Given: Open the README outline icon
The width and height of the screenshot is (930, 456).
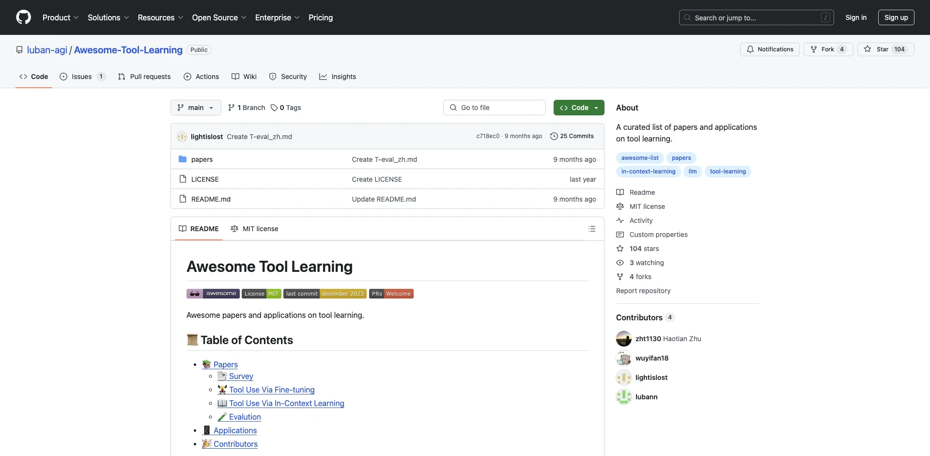Looking at the screenshot, I should [x=592, y=229].
